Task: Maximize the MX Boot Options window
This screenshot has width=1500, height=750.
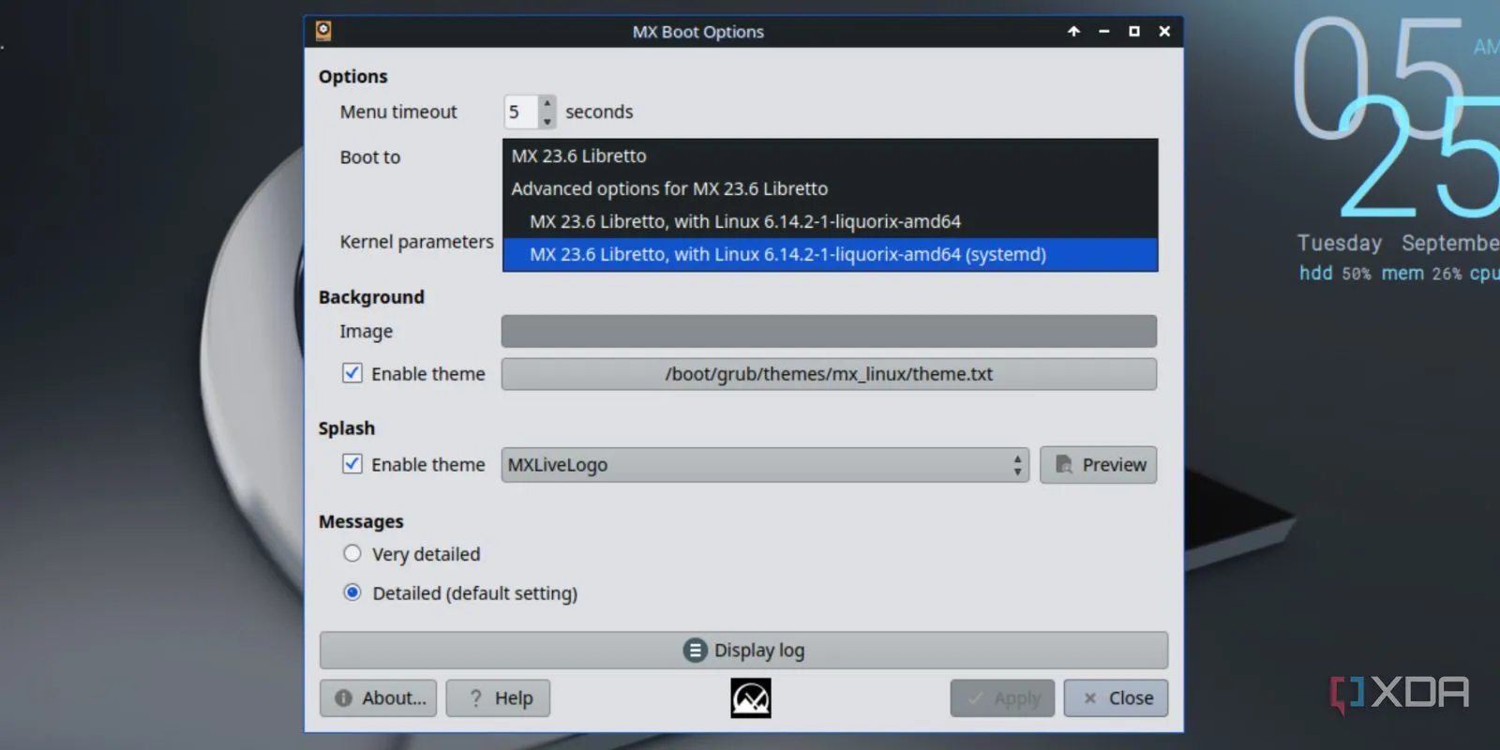Action: click(x=1133, y=31)
